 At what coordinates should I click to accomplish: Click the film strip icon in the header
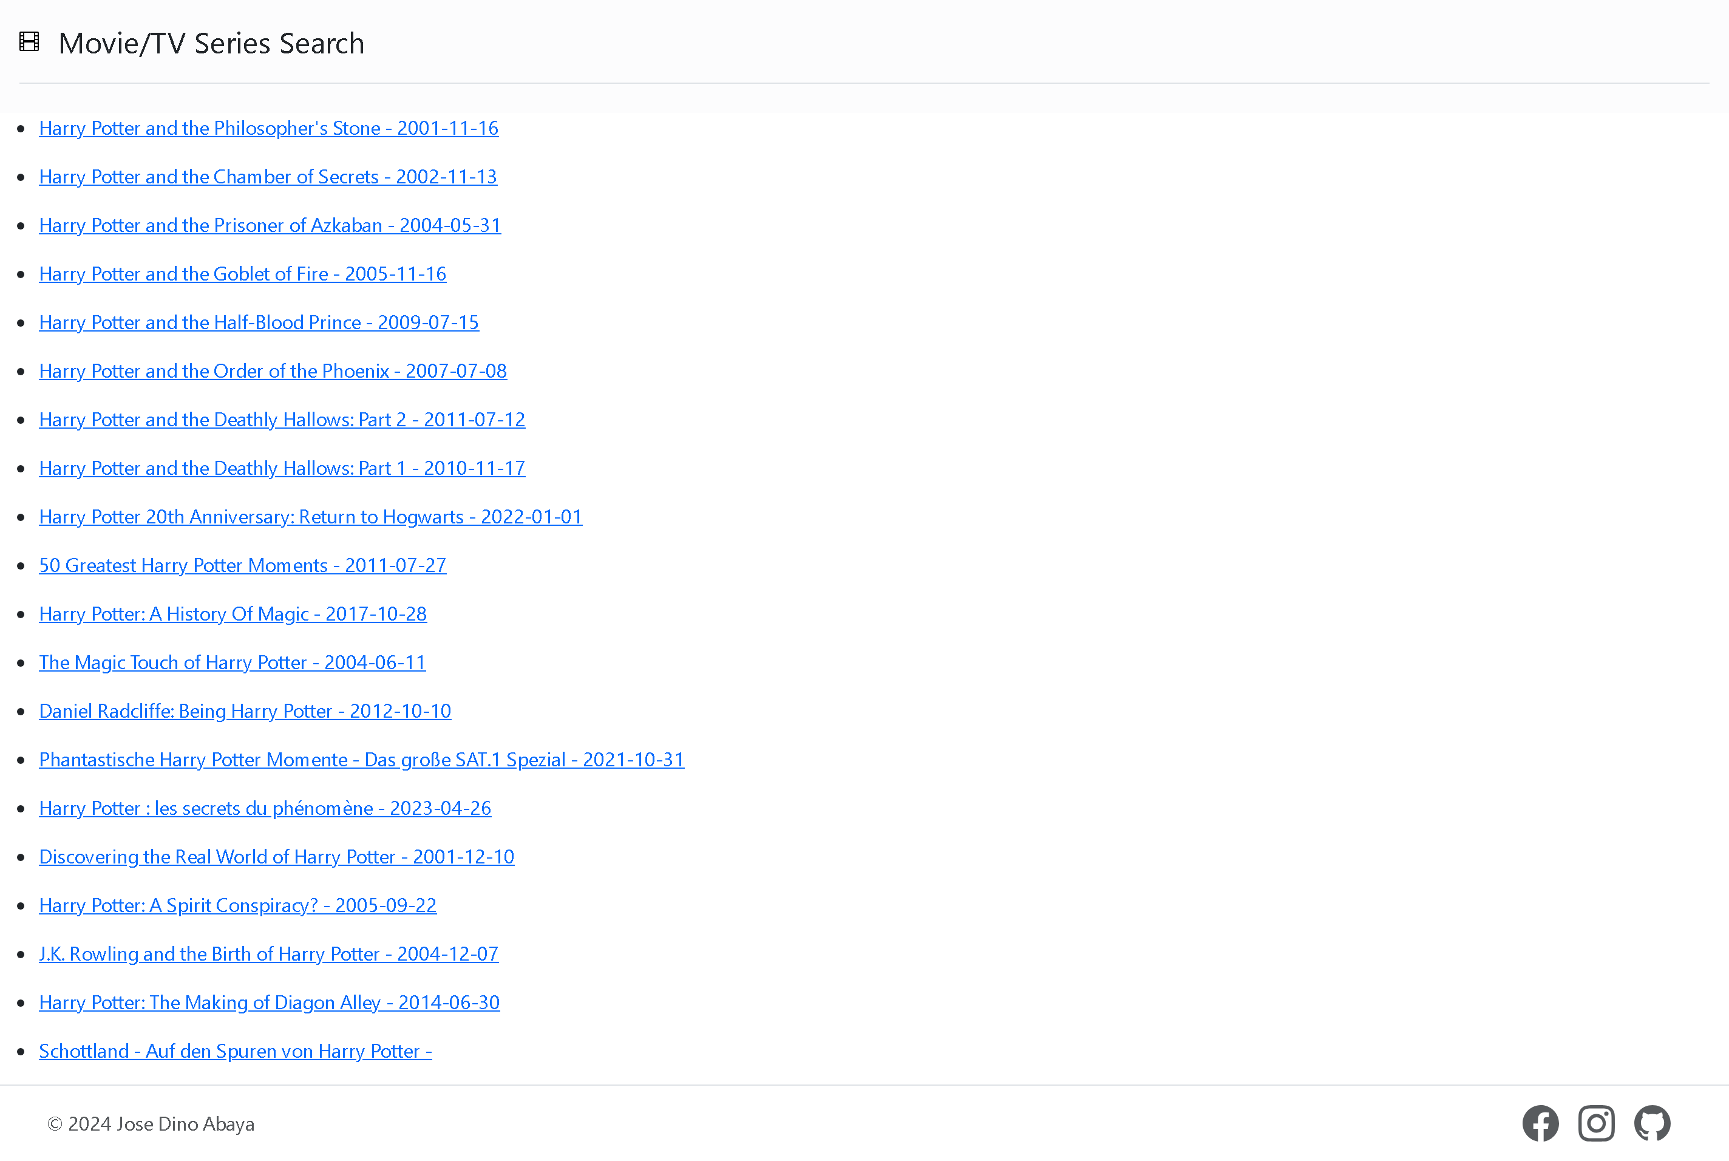29,41
